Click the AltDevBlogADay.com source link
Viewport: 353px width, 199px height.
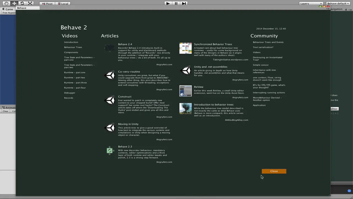coord(236,120)
